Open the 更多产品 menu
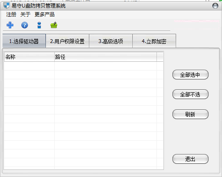 coord(45,15)
